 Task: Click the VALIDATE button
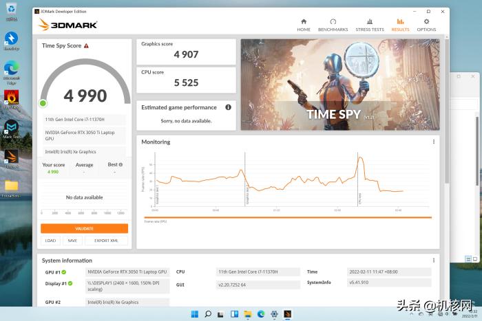pyautogui.click(x=84, y=229)
